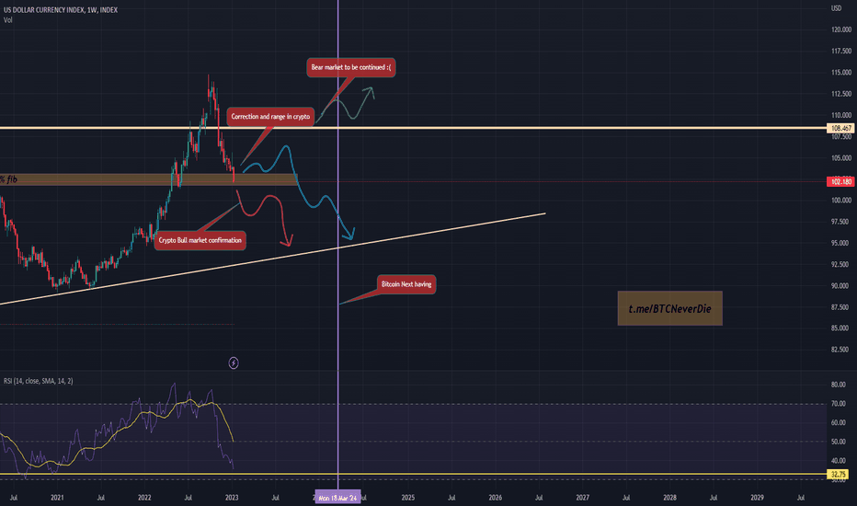
Task: Click the 2029 label on time axis
Action: click(757, 498)
